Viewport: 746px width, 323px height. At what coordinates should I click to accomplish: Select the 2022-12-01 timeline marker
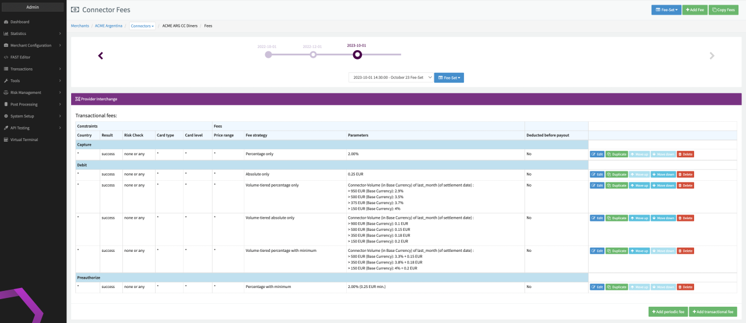[x=313, y=55]
